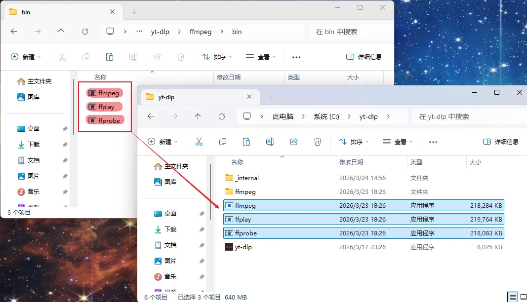This screenshot has height=302, width=527.
Task: Click yt-dlp breadcrumb in bin window
Action: coord(160,32)
